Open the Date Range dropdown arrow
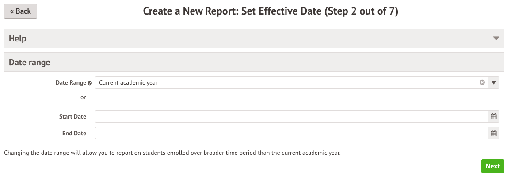 493,82
